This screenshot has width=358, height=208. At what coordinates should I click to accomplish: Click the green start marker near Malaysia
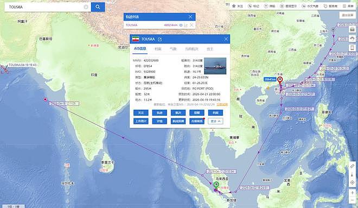coord(216,185)
